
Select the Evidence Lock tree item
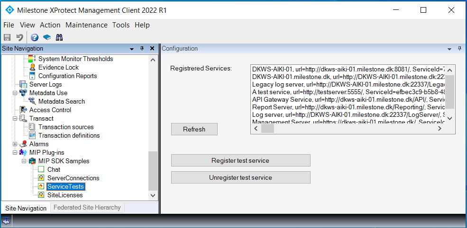pyautogui.click(x=58, y=68)
